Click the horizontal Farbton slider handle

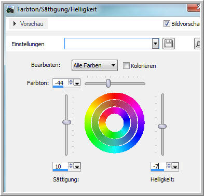pos(108,83)
